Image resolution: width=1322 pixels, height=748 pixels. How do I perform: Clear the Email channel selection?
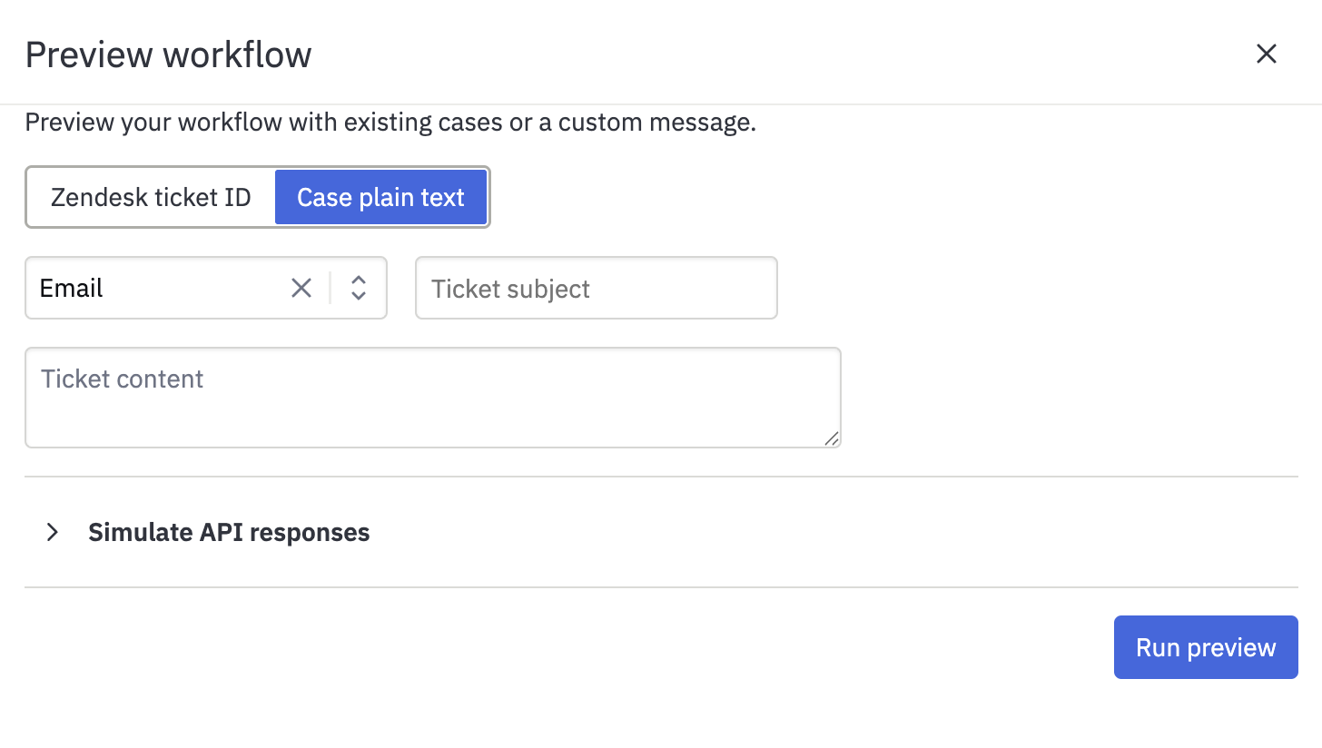[x=301, y=289]
